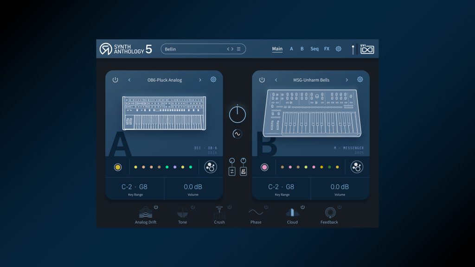The height and width of the screenshot is (267, 475).
Task: Switch to the B tab
Action: click(x=302, y=49)
